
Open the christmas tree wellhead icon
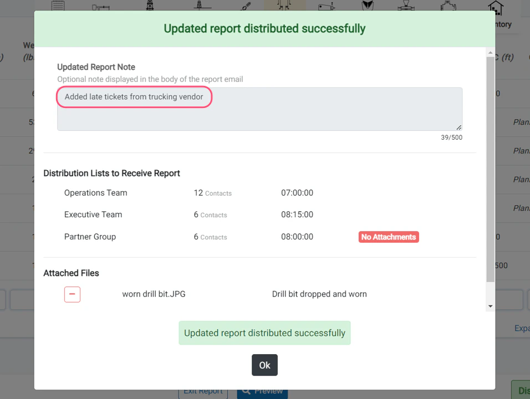449,6
